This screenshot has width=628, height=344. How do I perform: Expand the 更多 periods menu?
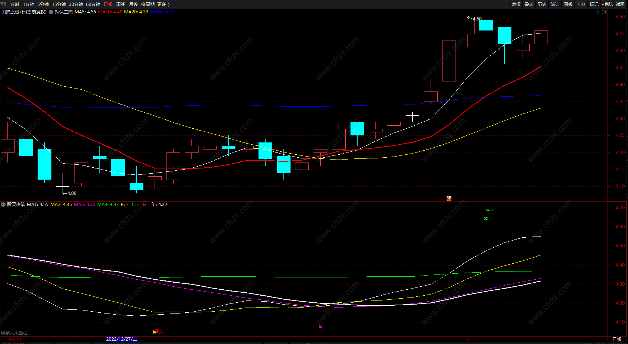164,4
